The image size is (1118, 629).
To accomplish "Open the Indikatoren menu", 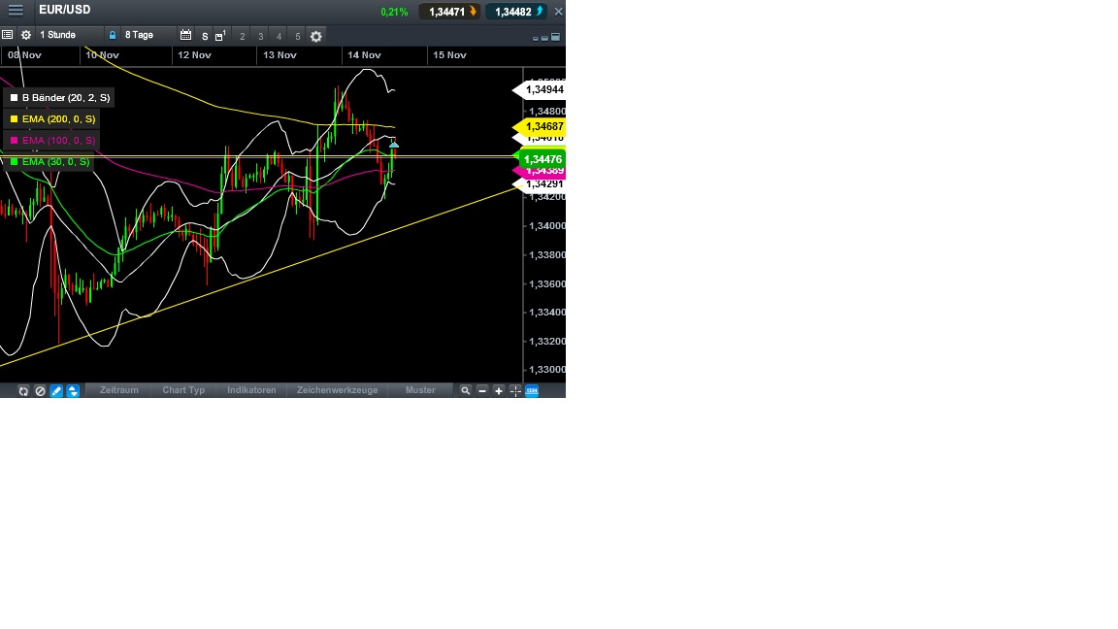I will point(251,390).
